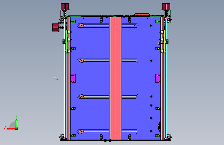Select the dark red motor at the top-right corner
Image resolution: width=224 pixels, height=145 pixels.
tap(166, 7)
